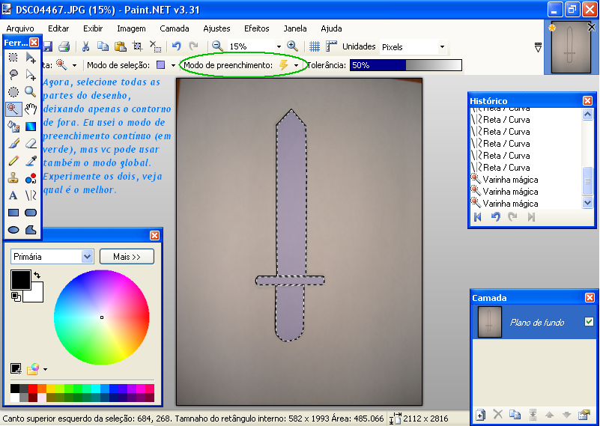Expand the Modo de preenchimento dropdown
This screenshot has height=426, width=600.
click(x=297, y=66)
